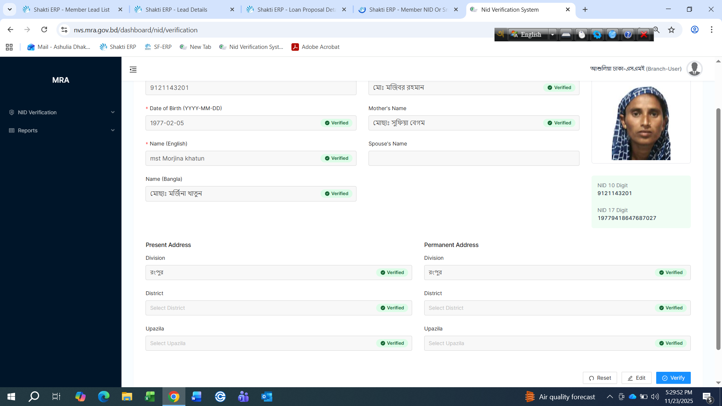Click the help question mark on the language toolbar

click(x=628, y=35)
